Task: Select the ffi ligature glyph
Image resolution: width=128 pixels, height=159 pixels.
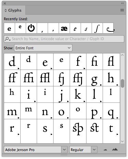Action: pos(28,78)
